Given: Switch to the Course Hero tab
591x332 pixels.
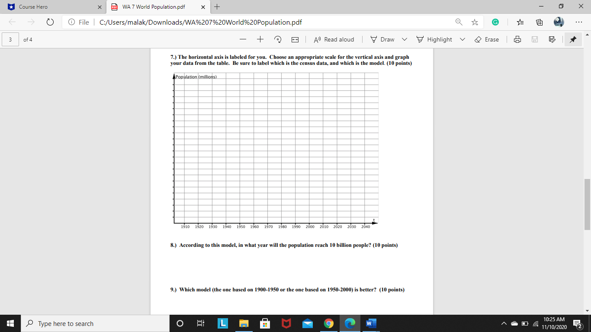Looking at the screenshot, I should [52, 7].
